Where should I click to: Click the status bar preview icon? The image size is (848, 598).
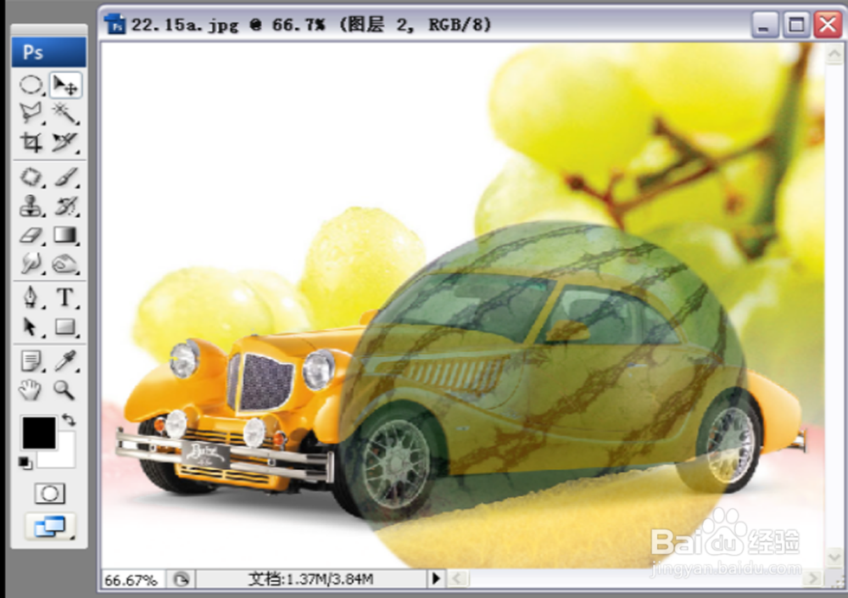point(181,579)
